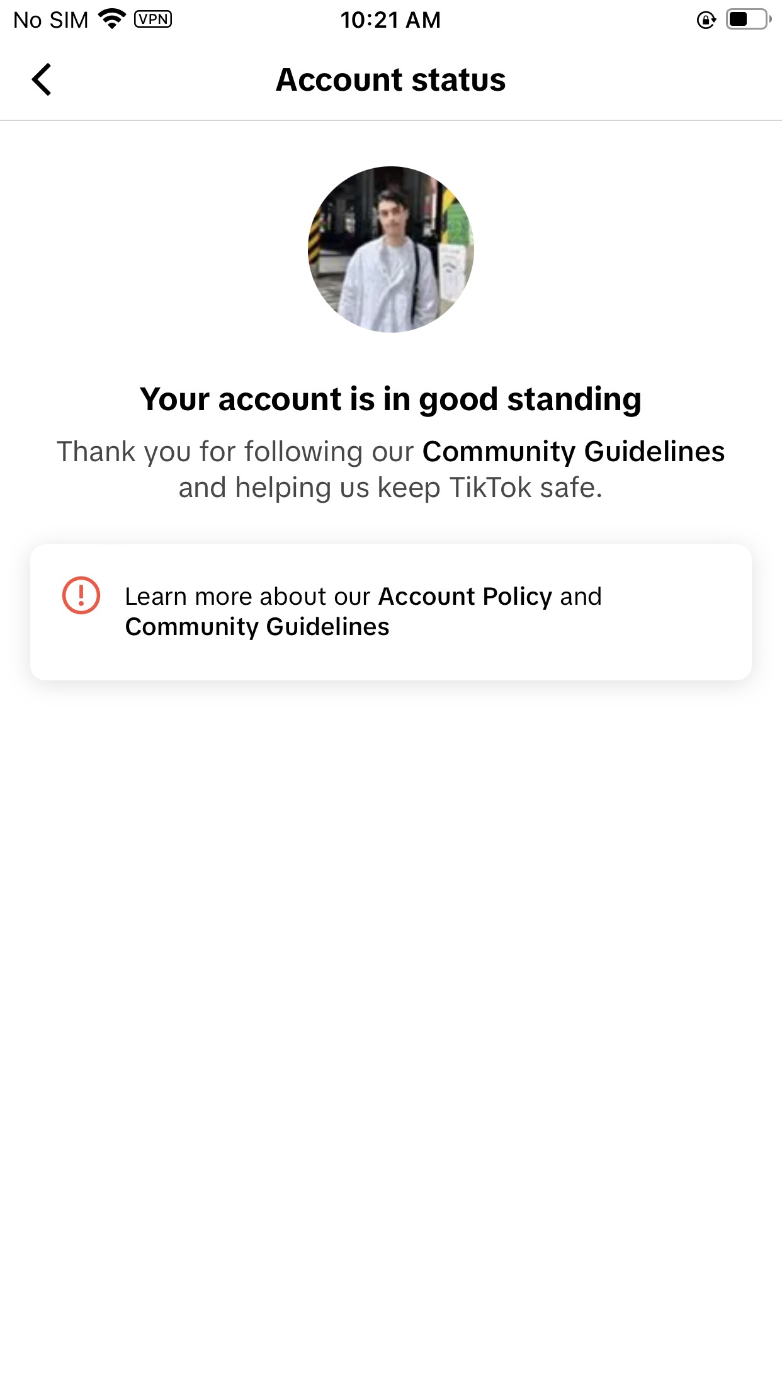
Task: Tap the VPN badge in status bar
Action: tap(153, 19)
